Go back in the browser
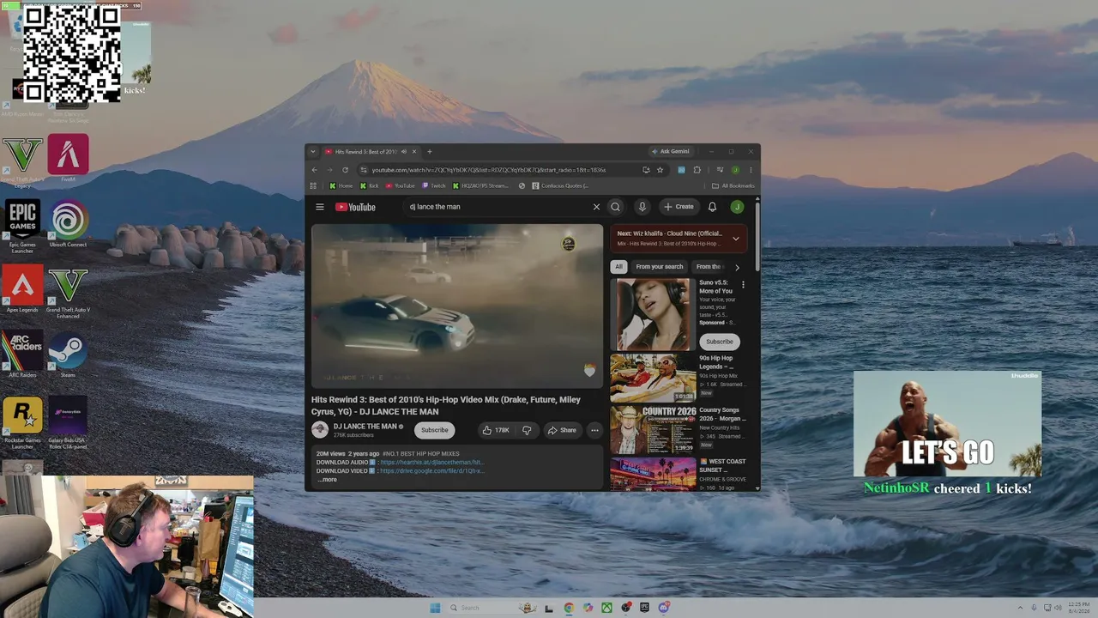The height and width of the screenshot is (618, 1098). (314, 170)
